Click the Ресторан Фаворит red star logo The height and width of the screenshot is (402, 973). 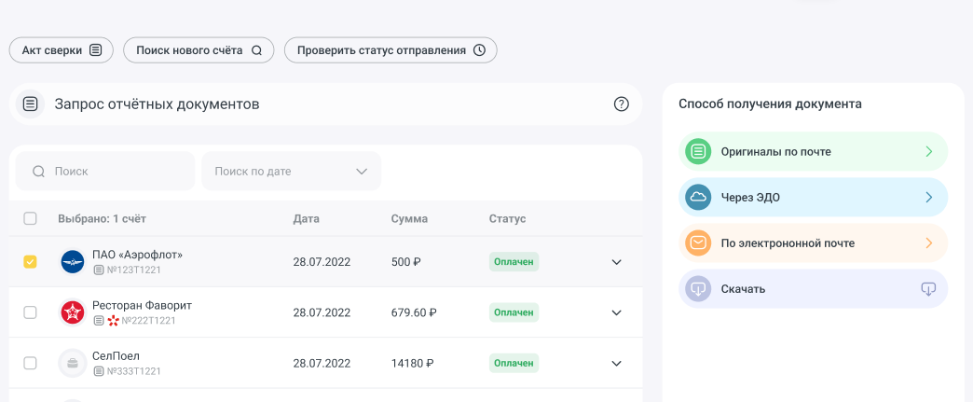coord(73,312)
